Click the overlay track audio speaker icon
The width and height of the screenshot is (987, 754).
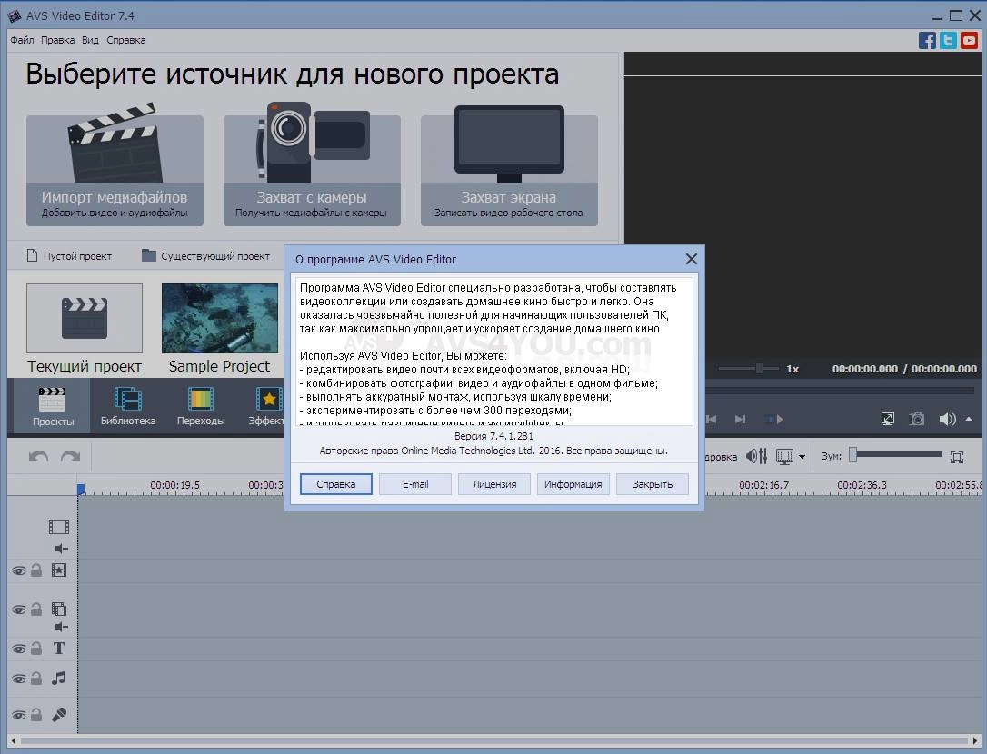[61, 627]
